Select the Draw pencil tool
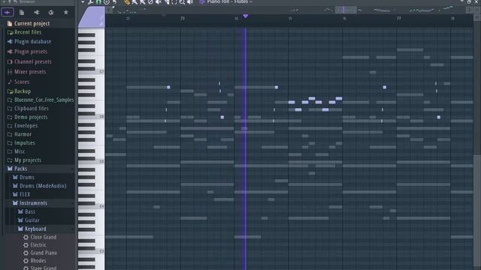 point(127,1)
